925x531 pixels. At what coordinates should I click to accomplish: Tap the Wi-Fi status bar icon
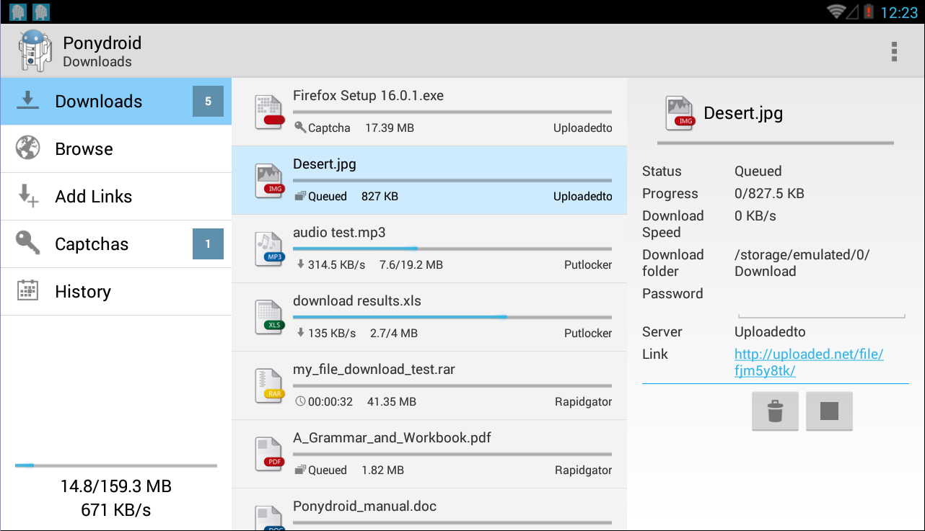pos(836,12)
